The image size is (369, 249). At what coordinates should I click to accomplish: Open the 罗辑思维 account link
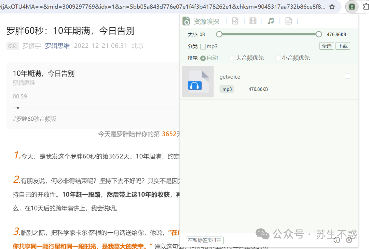pyautogui.click(x=57, y=46)
